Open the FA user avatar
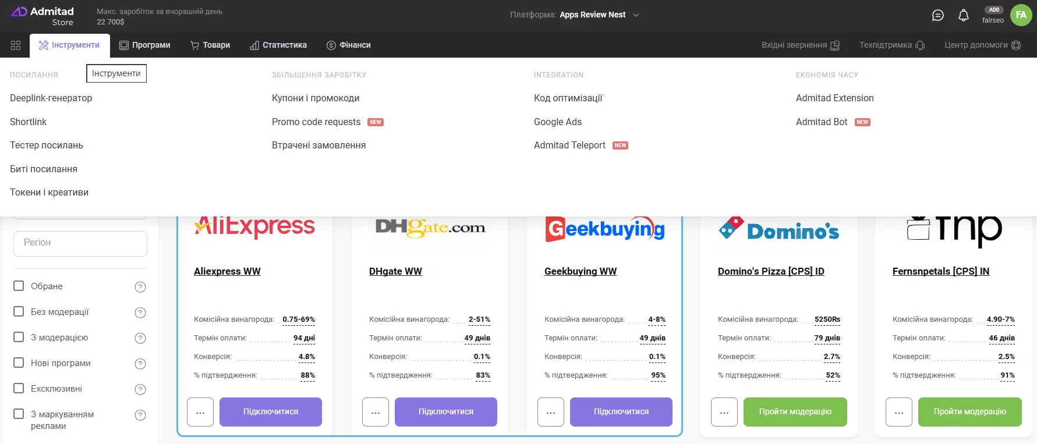 pos(1021,15)
